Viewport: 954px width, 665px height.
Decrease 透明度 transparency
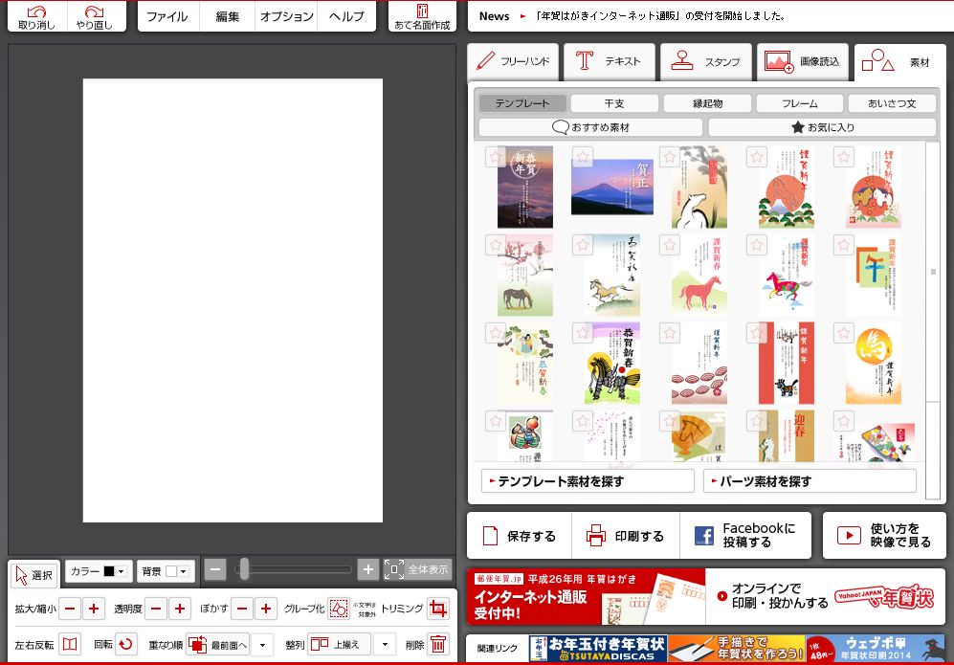click(x=156, y=609)
